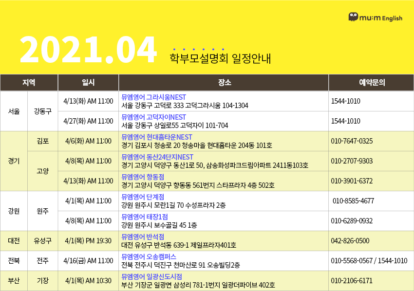Click address 경기 고양시 덕양구 동산1로 50
The width and height of the screenshot is (414, 291).
click(x=162, y=165)
